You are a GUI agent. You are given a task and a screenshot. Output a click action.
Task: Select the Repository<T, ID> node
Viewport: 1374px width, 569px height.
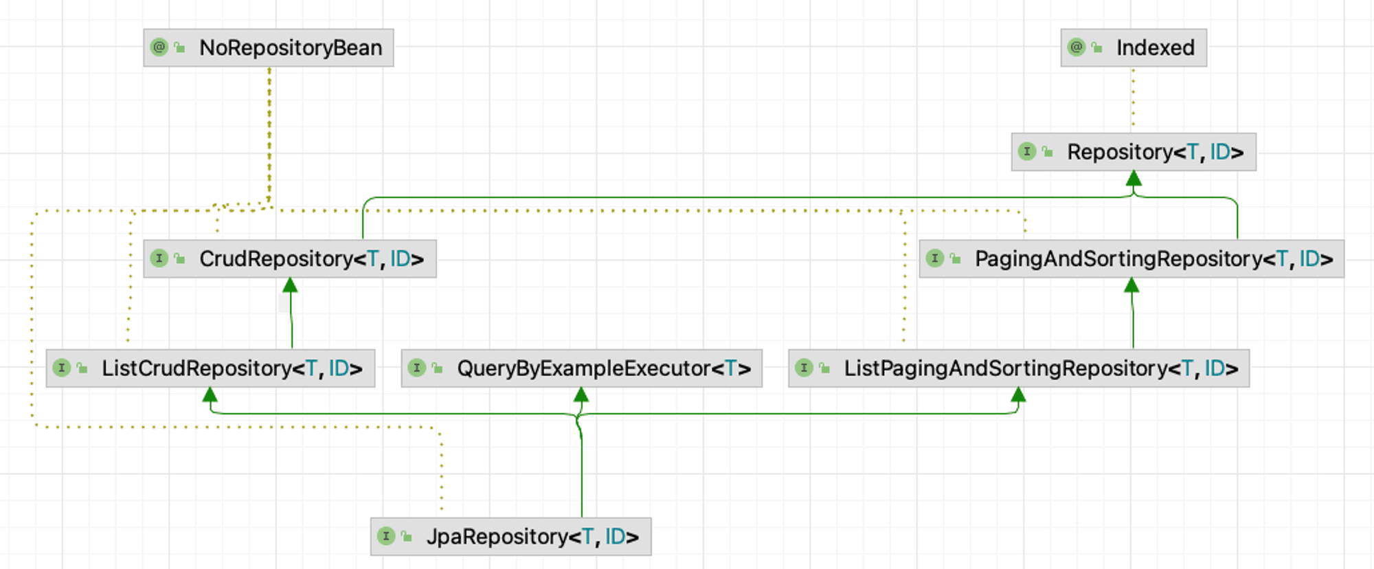[1134, 152]
